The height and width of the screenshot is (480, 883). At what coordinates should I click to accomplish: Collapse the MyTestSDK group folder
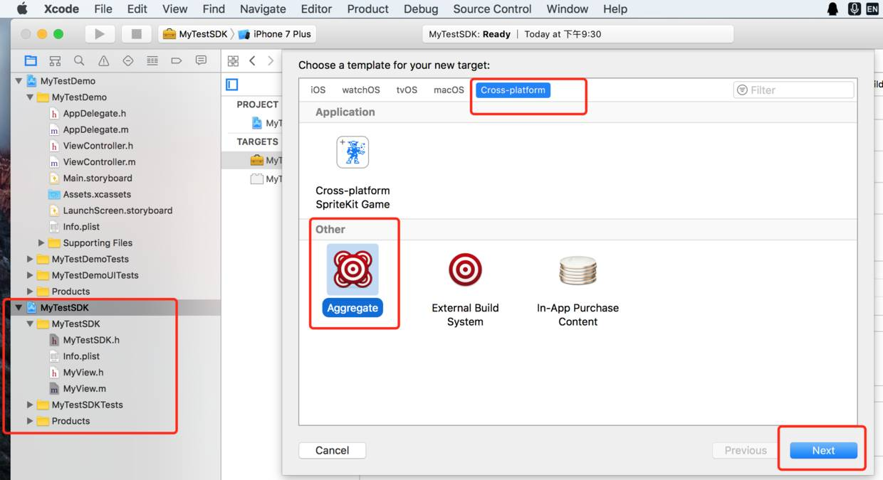click(30, 324)
